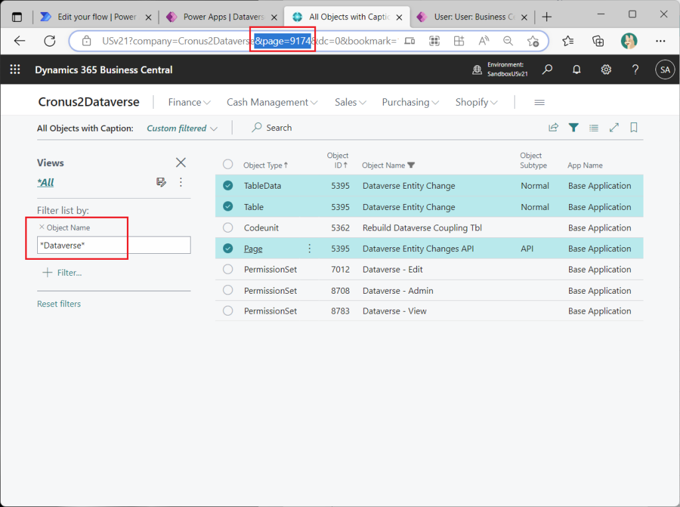The image size is (680, 507).
Task: Close the All Objects with Caption tab
Action: pos(399,17)
